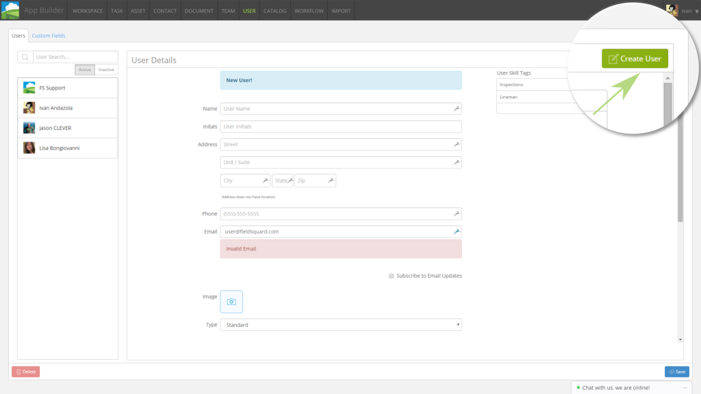This screenshot has width=701, height=394.
Task: Click the wrench icon on the Phone field
Action: coord(457,213)
